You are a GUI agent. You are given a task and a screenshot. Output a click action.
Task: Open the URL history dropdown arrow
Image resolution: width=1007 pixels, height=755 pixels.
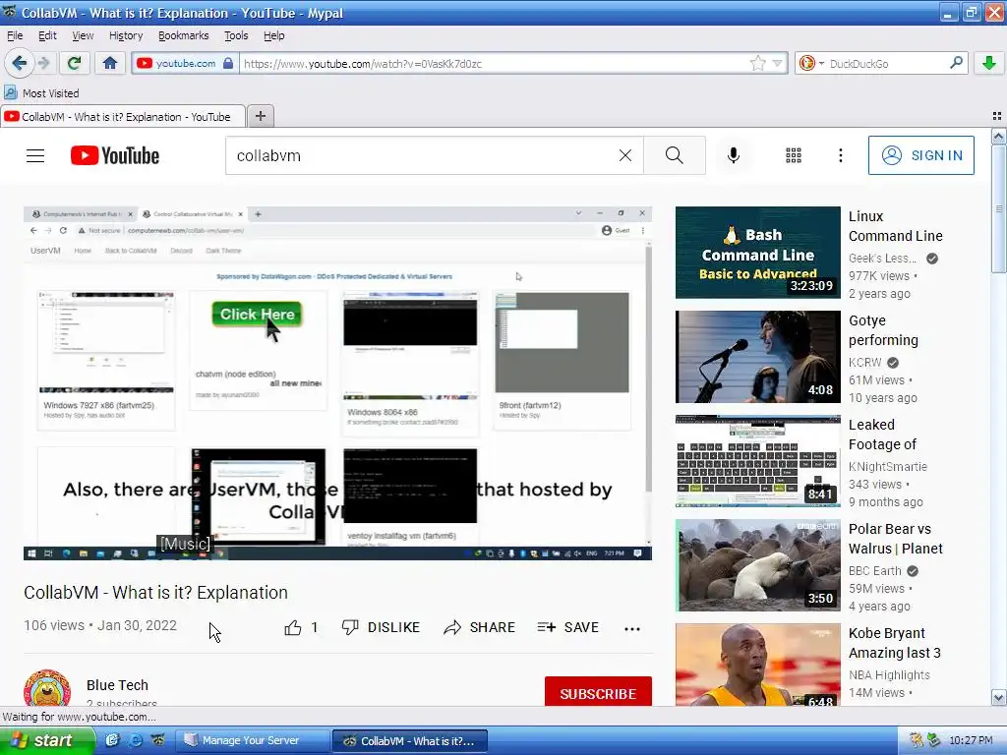777,63
